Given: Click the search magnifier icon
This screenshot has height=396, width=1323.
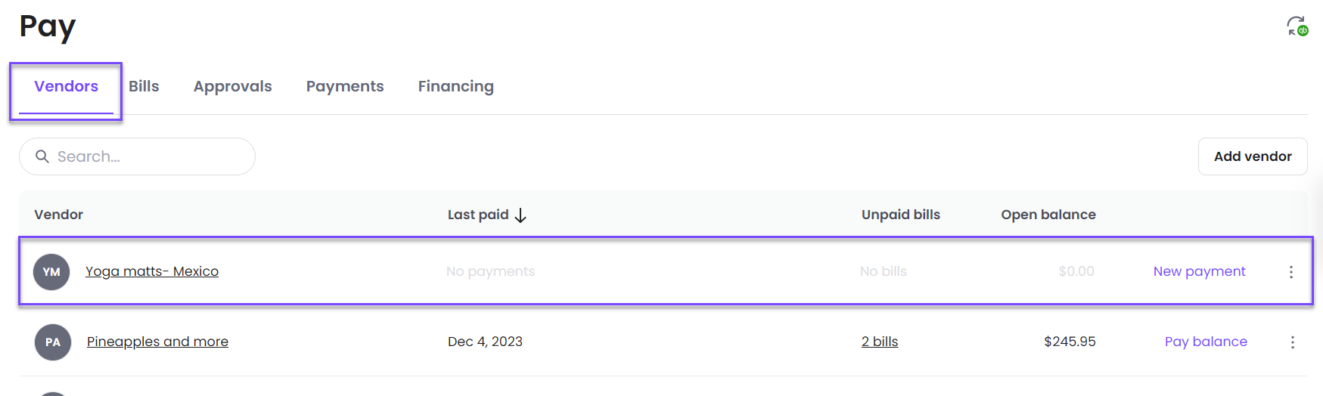Looking at the screenshot, I should (42, 156).
